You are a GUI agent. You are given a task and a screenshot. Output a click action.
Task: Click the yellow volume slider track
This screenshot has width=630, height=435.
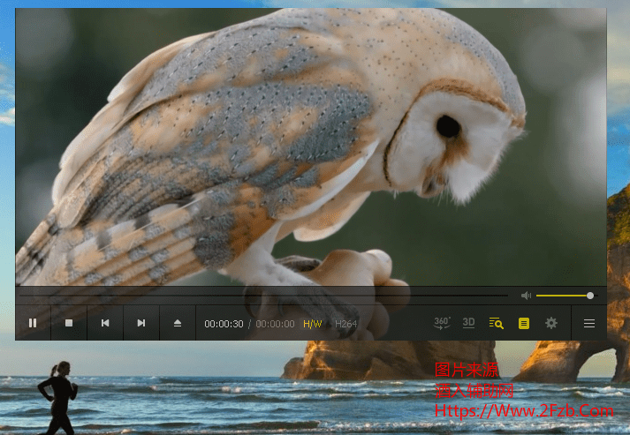(x=562, y=296)
